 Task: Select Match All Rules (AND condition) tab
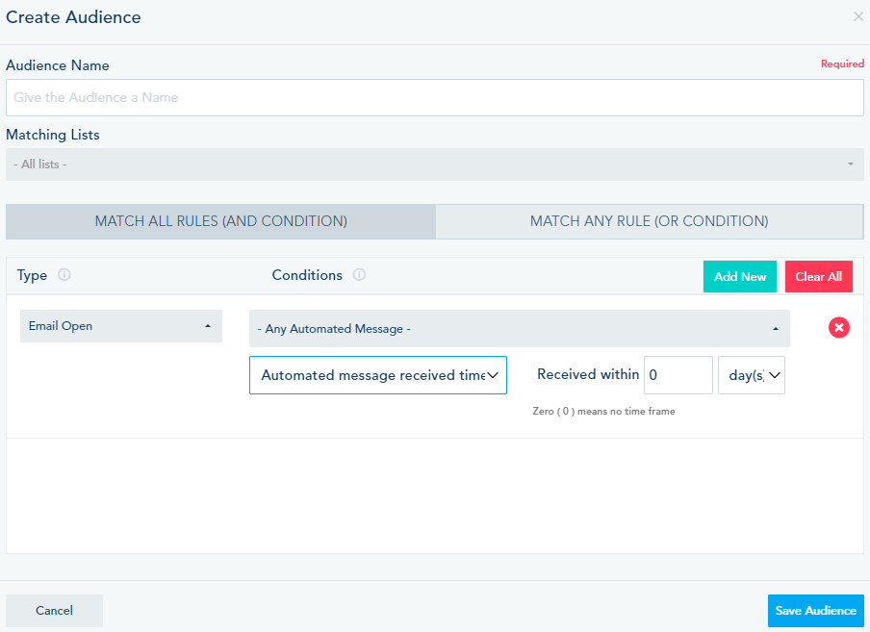(x=220, y=221)
